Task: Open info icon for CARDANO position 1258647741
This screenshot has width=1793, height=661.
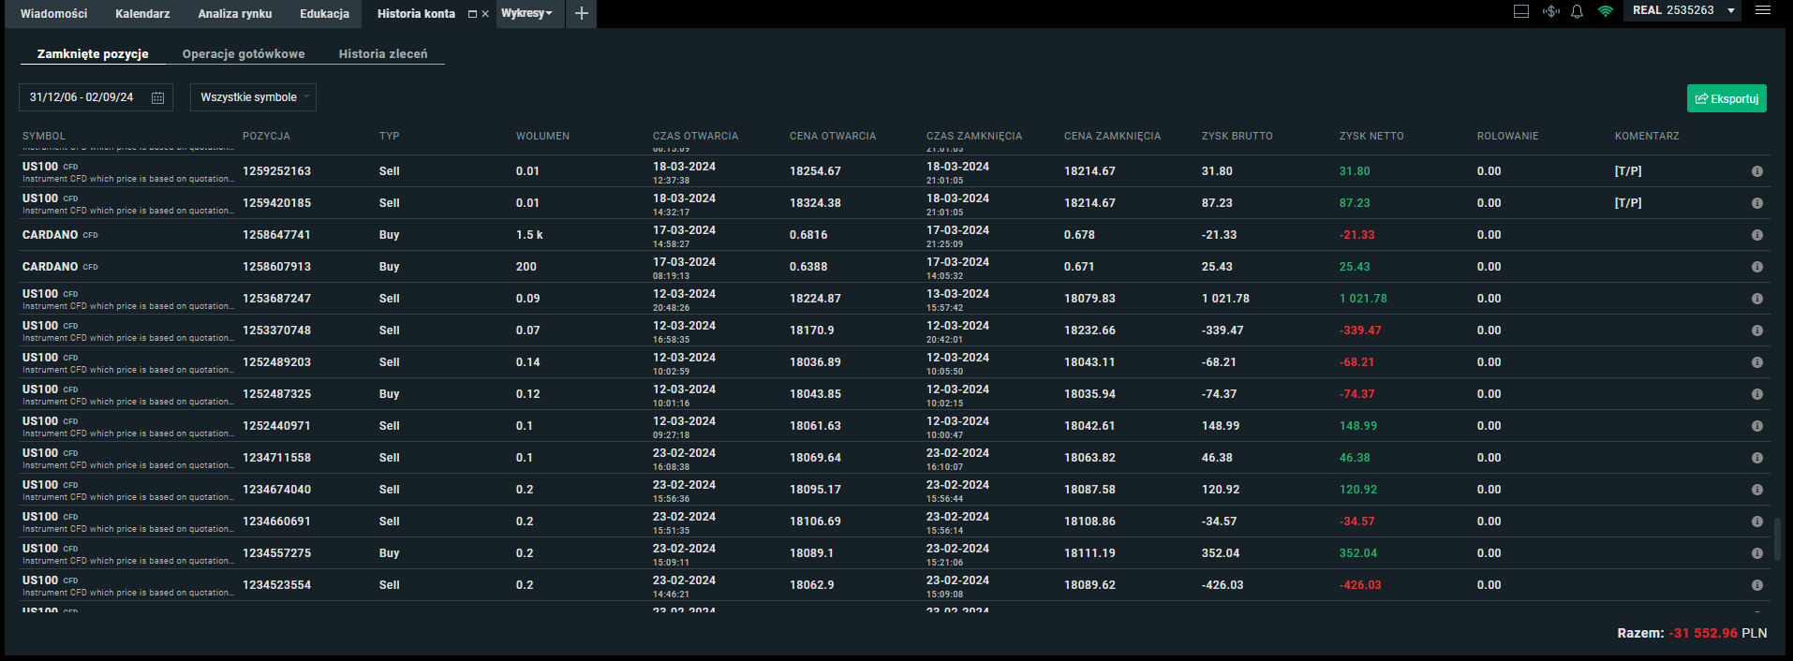Action: pos(1757,235)
